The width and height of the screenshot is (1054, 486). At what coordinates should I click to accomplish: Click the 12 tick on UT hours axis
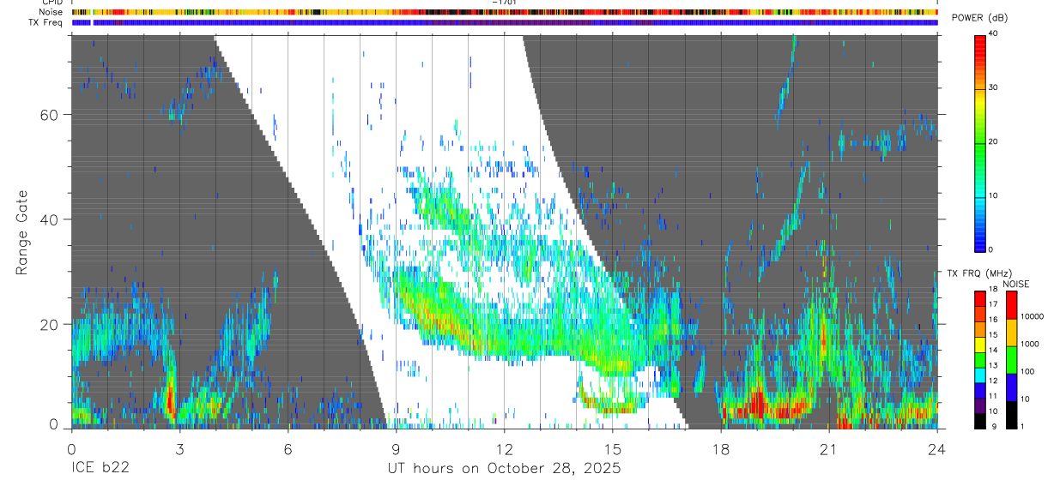click(x=505, y=449)
